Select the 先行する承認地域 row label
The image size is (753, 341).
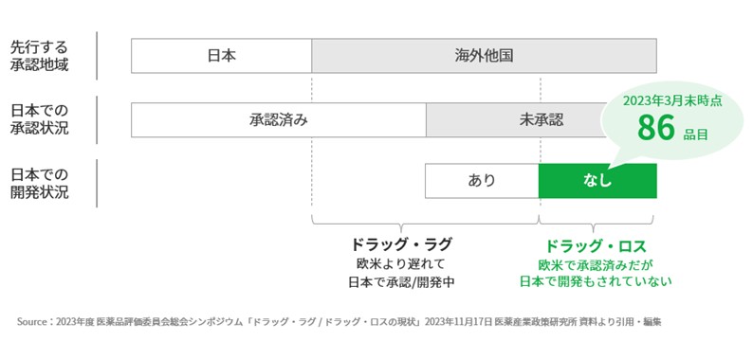click(40, 56)
